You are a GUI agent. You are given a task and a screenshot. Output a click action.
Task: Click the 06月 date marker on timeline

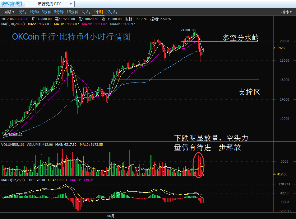[111, 216]
